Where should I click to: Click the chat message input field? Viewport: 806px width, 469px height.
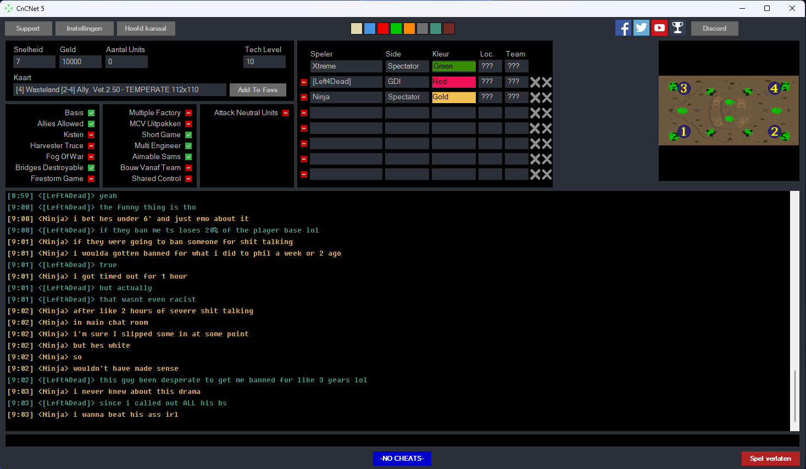pyautogui.click(x=401, y=440)
